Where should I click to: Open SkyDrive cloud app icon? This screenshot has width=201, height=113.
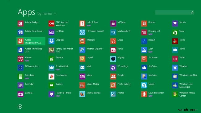click(144, 68)
